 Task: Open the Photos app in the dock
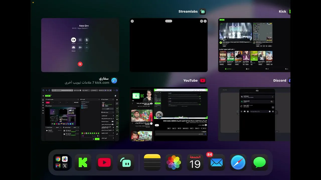(x=174, y=162)
